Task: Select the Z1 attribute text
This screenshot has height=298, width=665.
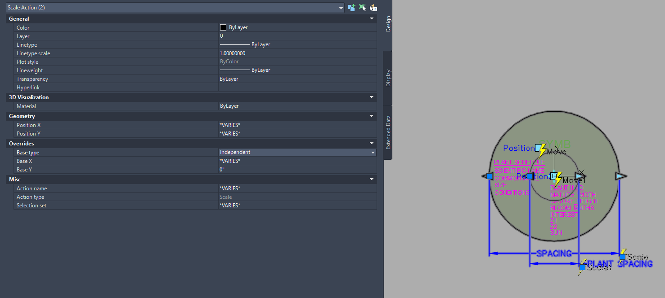Action: (x=553, y=221)
